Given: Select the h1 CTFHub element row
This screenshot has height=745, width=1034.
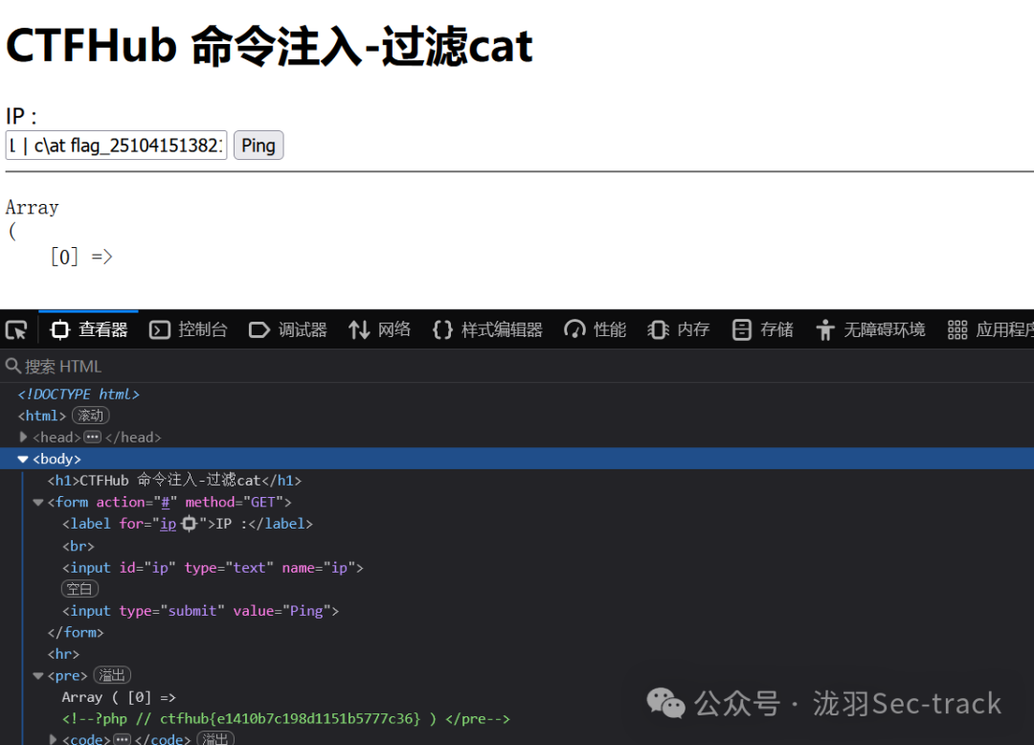Looking at the screenshot, I should pos(175,480).
